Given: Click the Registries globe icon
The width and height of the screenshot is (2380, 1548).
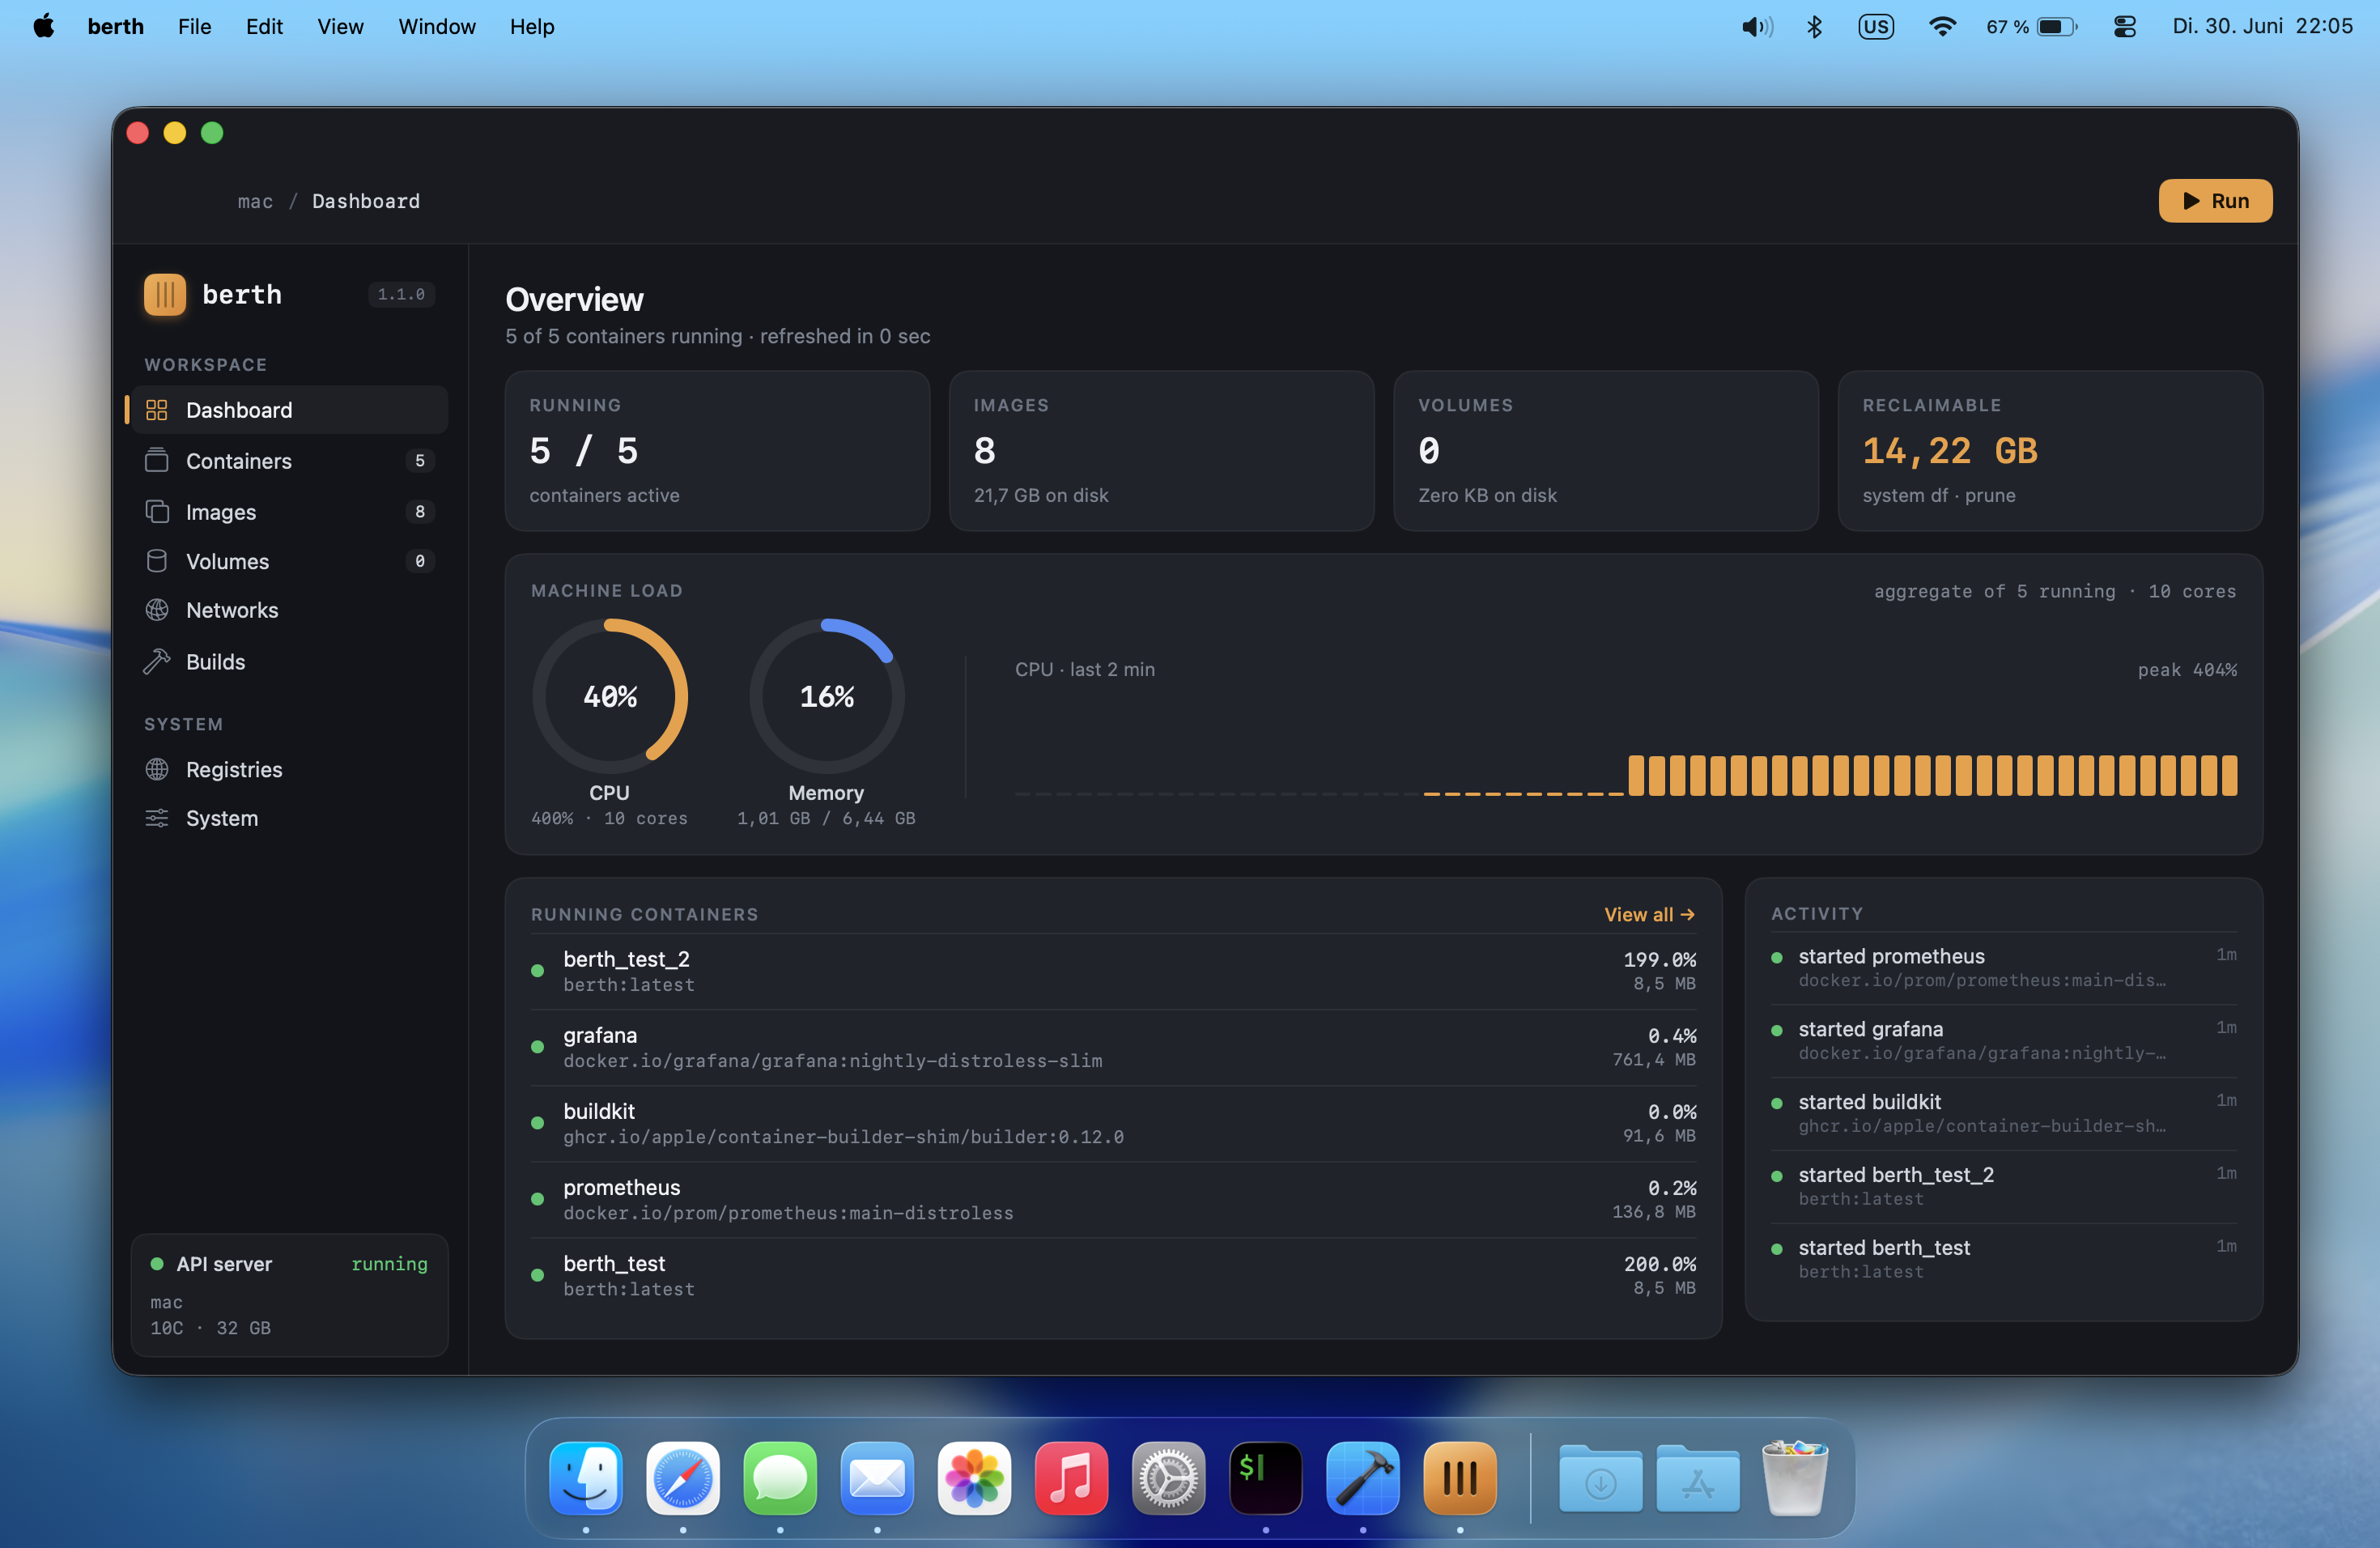Looking at the screenshot, I should click(157, 769).
